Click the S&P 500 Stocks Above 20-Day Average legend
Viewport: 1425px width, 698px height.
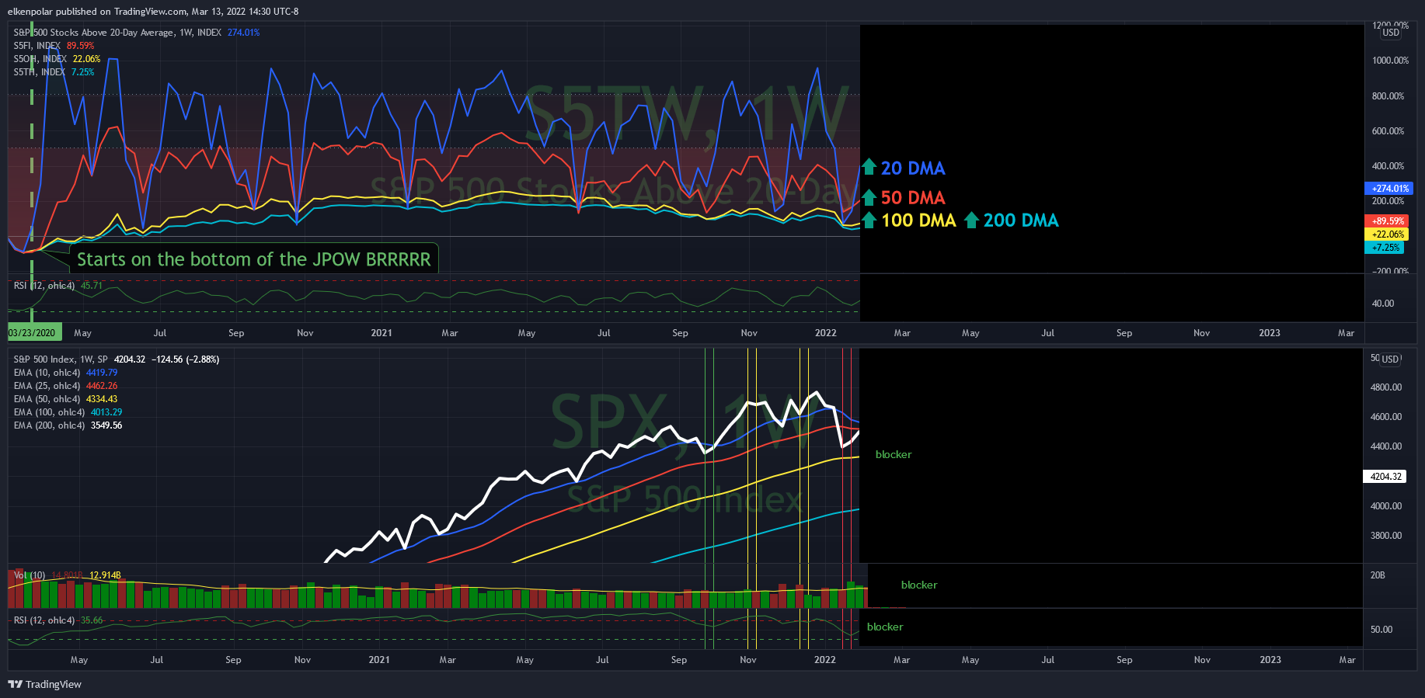137,33
